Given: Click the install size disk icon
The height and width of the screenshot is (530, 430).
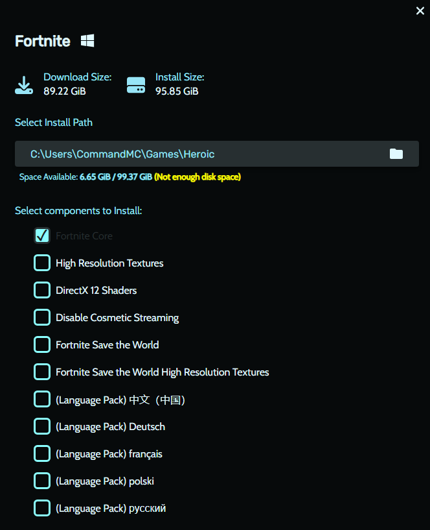Looking at the screenshot, I should (136, 85).
